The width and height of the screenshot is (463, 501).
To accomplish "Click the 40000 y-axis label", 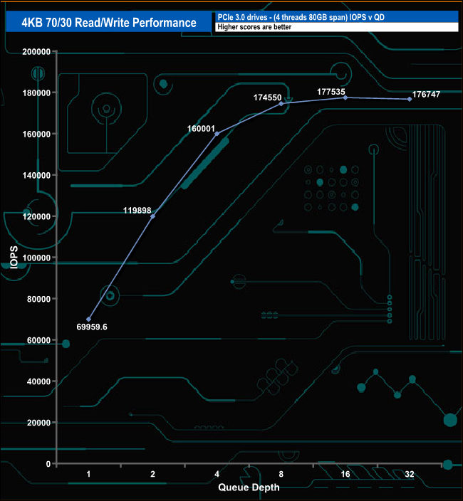I will [x=38, y=381].
